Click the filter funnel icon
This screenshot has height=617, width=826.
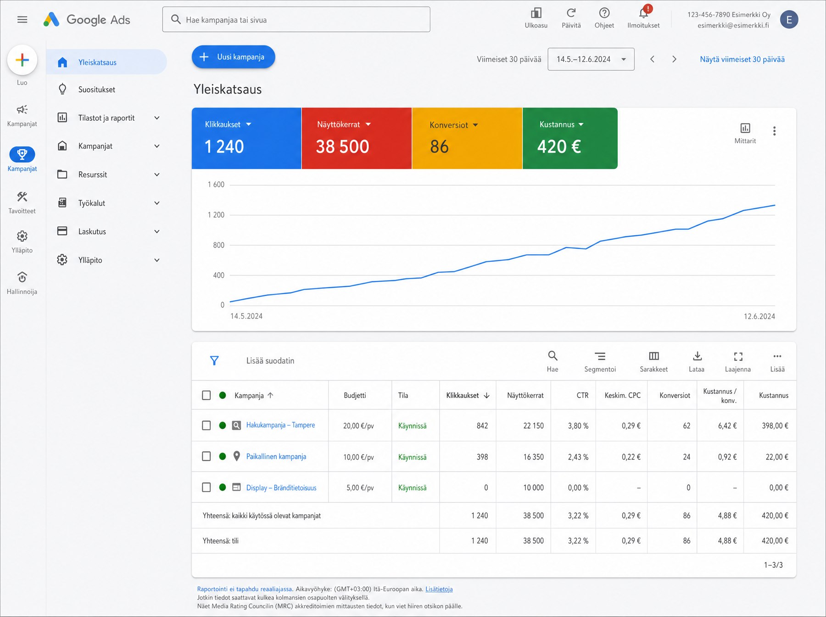(214, 361)
